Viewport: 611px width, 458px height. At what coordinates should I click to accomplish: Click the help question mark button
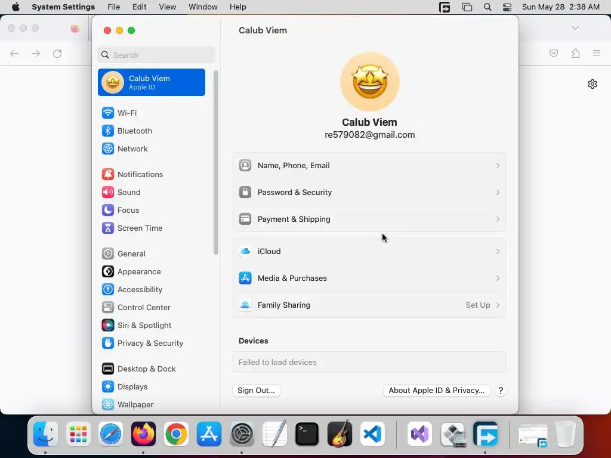pyautogui.click(x=501, y=391)
